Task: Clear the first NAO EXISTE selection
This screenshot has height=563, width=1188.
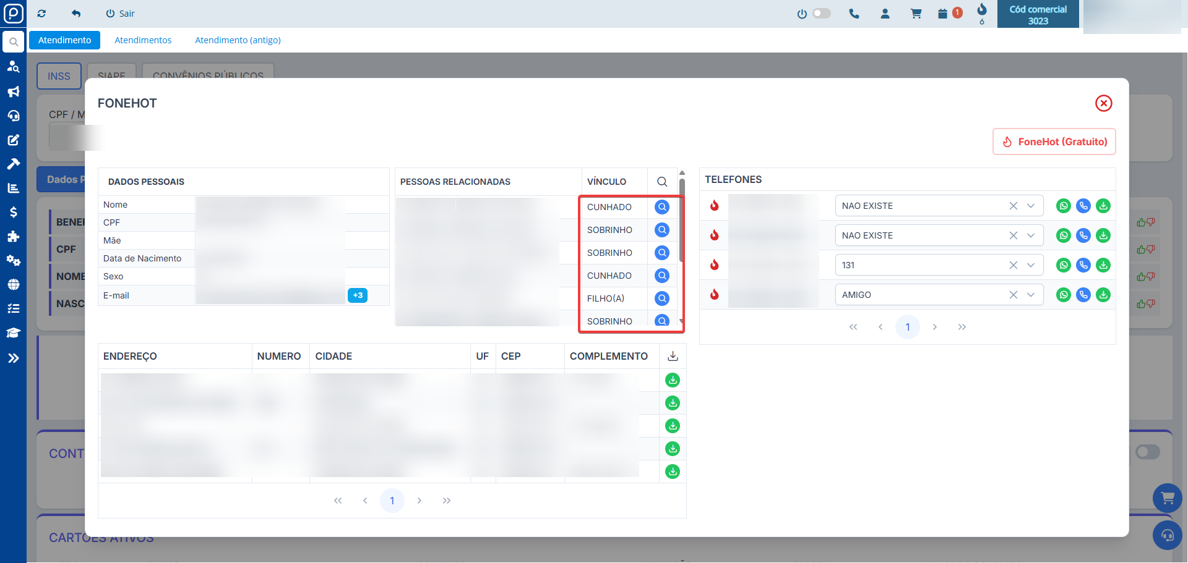Action: pos(1013,206)
